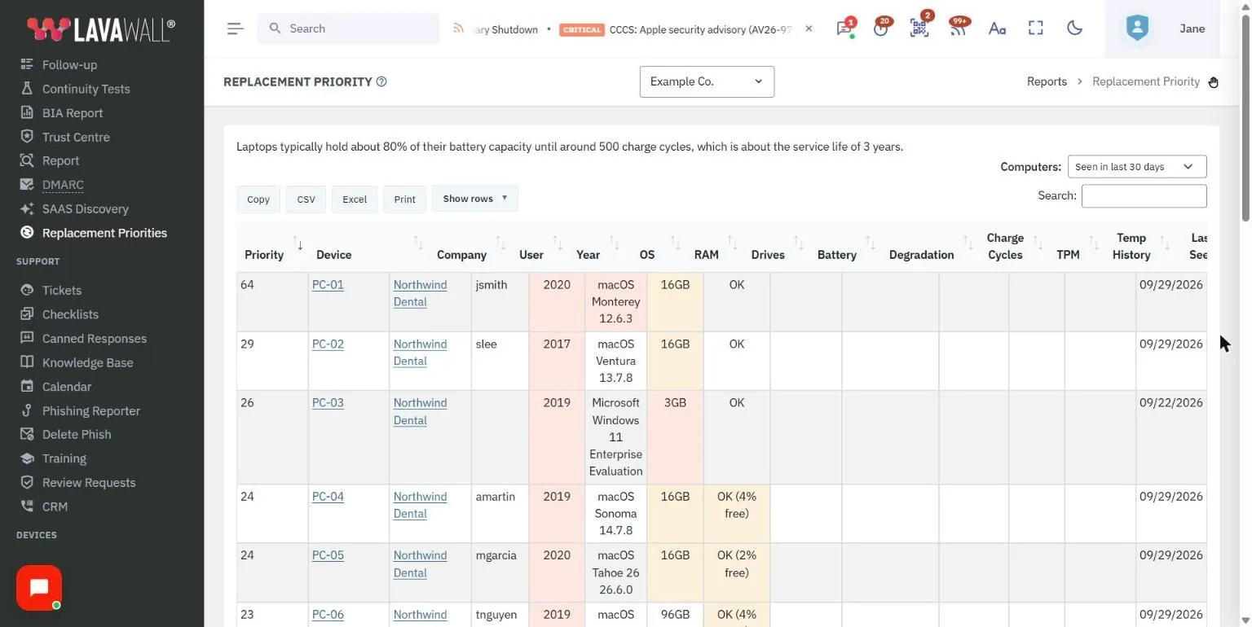1252x627 pixels.
Task: Expand the Show rows dropdown
Action: tap(475, 199)
